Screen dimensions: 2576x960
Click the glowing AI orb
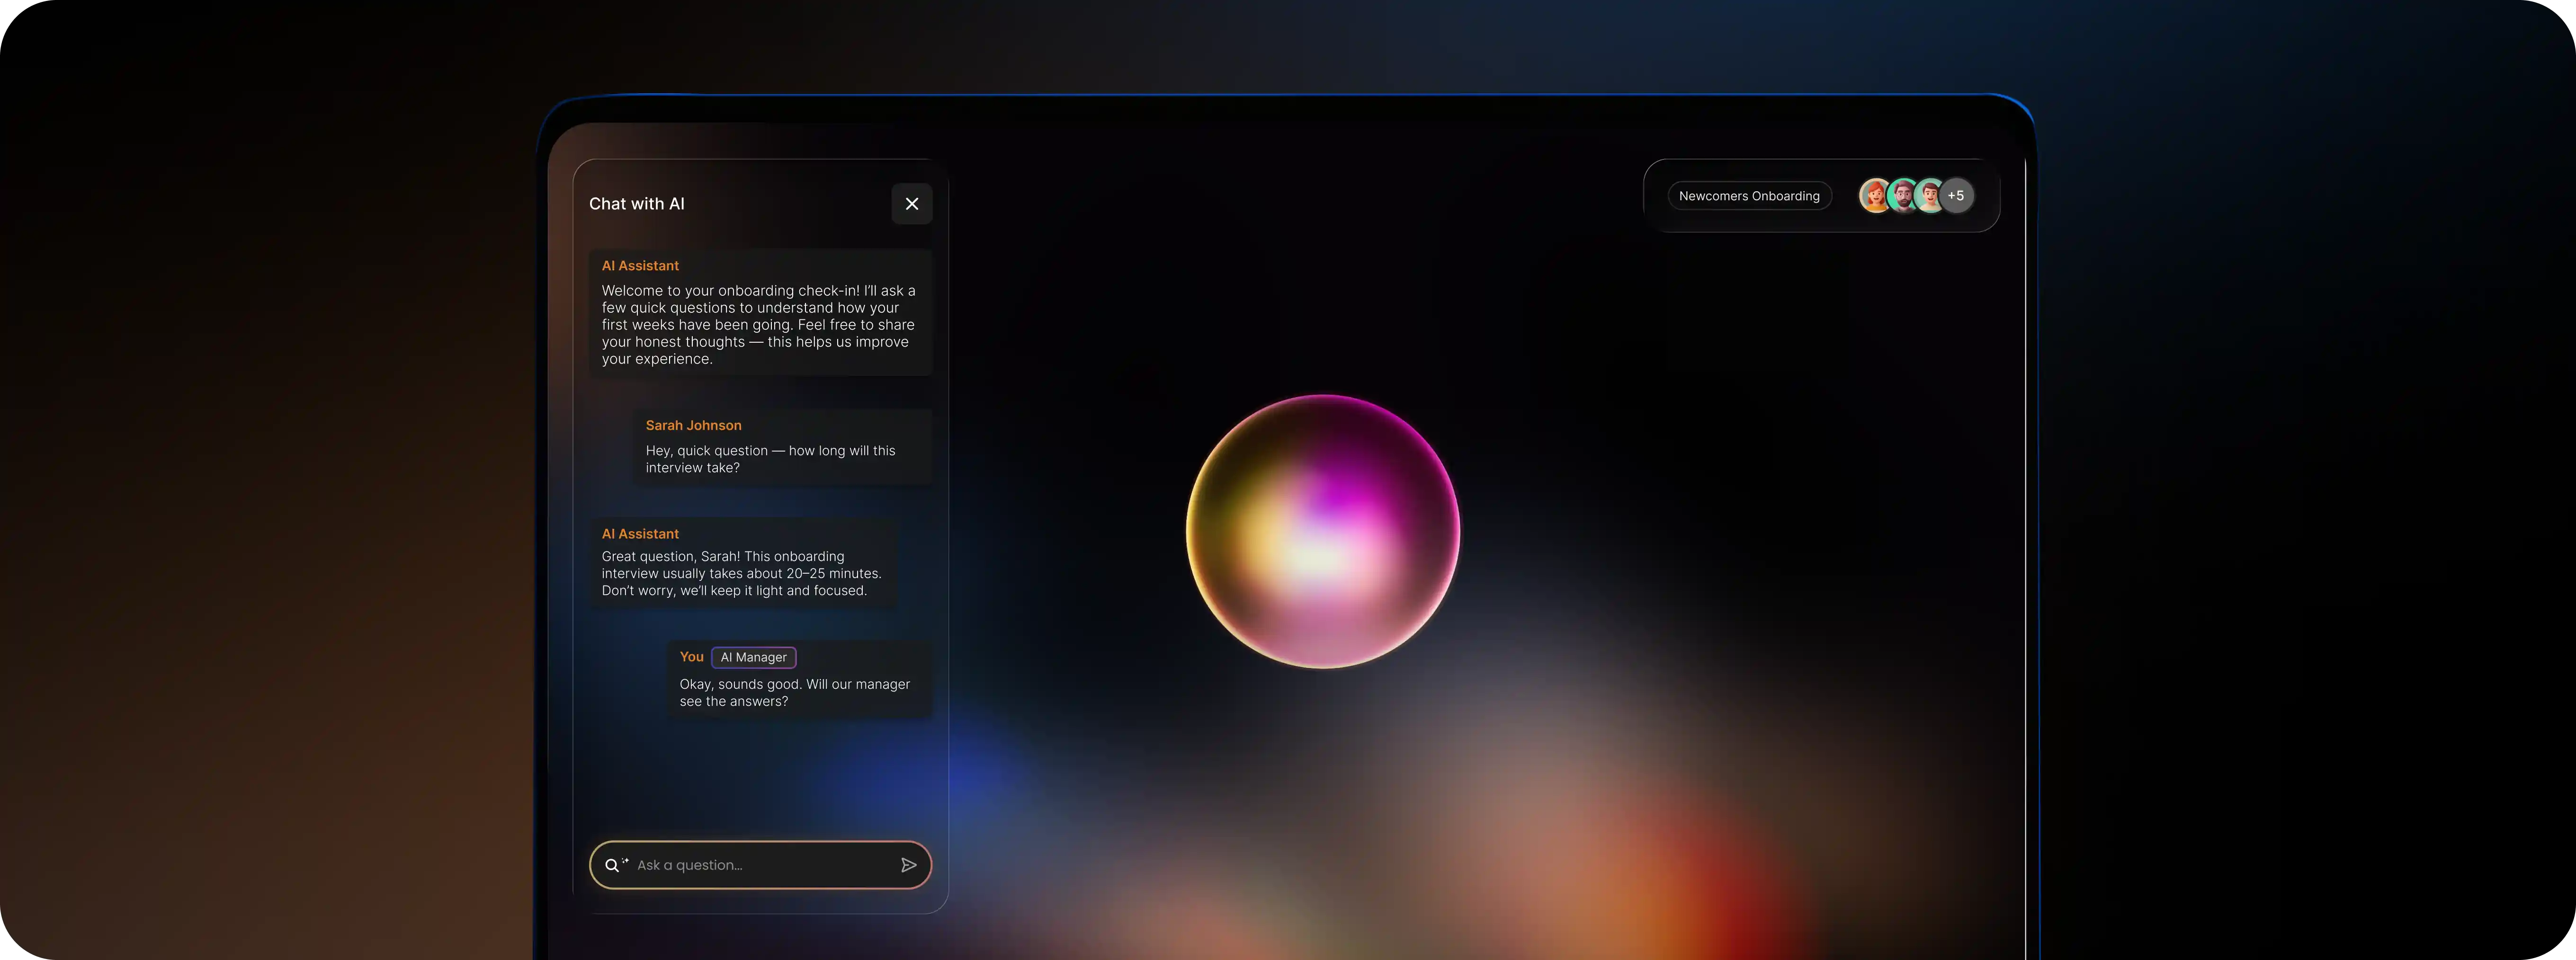click(1322, 531)
